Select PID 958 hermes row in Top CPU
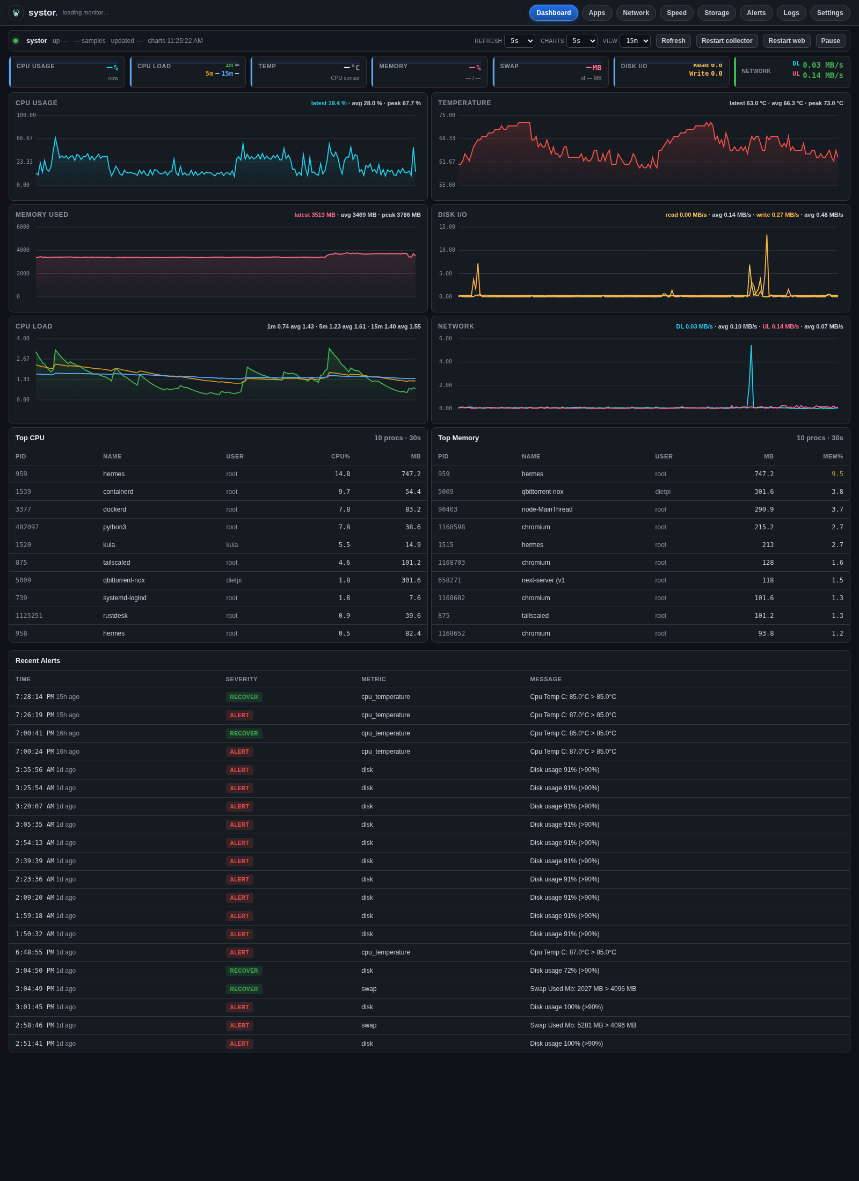The width and height of the screenshot is (859, 1181). [218, 633]
